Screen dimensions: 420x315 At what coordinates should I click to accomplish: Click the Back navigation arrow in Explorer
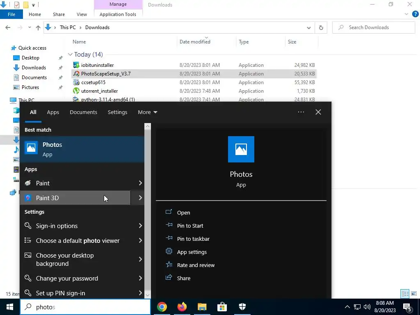[x=8, y=27]
